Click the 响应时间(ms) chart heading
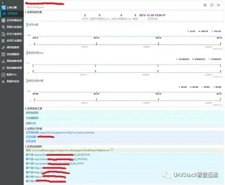The image size is (225, 185). [36, 53]
